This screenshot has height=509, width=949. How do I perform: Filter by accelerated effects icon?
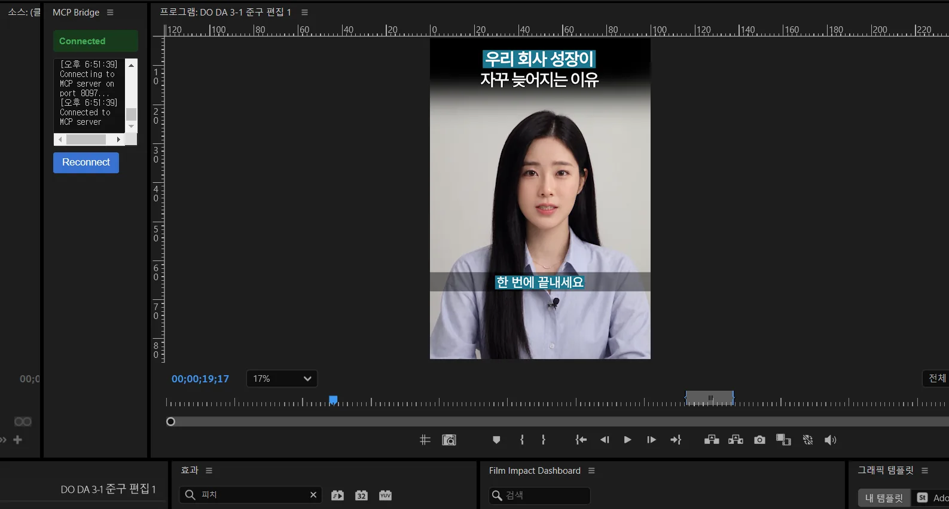pos(338,495)
